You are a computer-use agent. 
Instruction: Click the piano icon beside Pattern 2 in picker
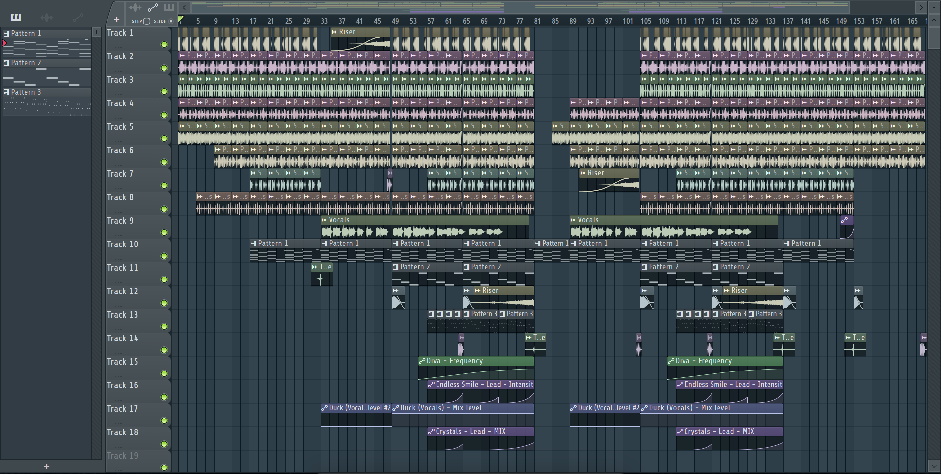click(6, 63)
